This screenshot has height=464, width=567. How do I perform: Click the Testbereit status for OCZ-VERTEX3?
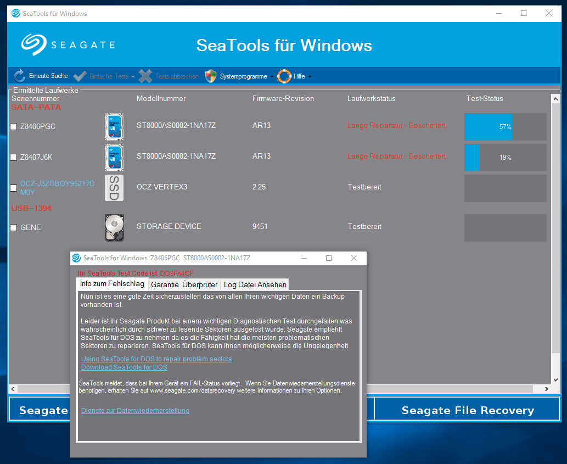(x=364, y=187)
